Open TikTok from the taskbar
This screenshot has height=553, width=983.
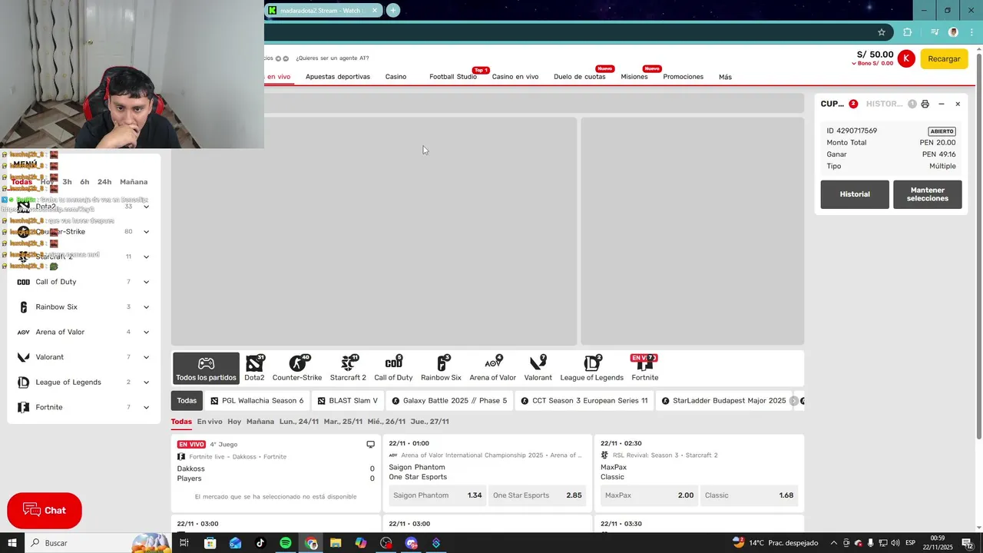click(x=260, y=543)
